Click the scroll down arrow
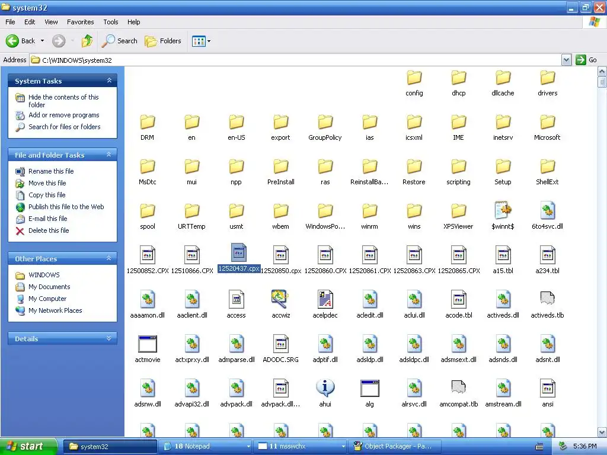Image resolution: width=607 pixels, height=455 pixels. coord(602,432)
